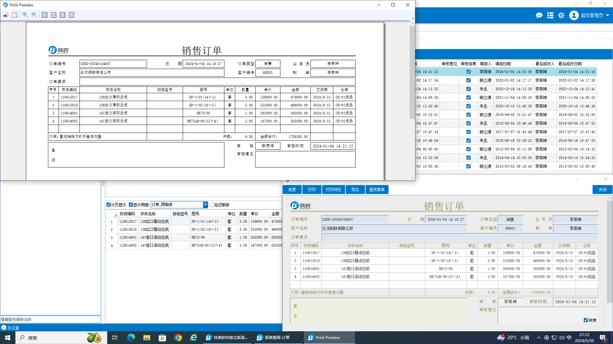Click the 订单编号 field in order form
Screen dimensions: 613x344
(x=355, y=219)
